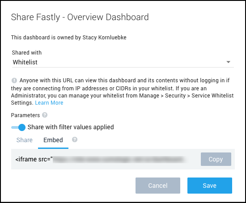
Task: Click the exclamation info icon beside whitelist notice
Action: [14, 80]
